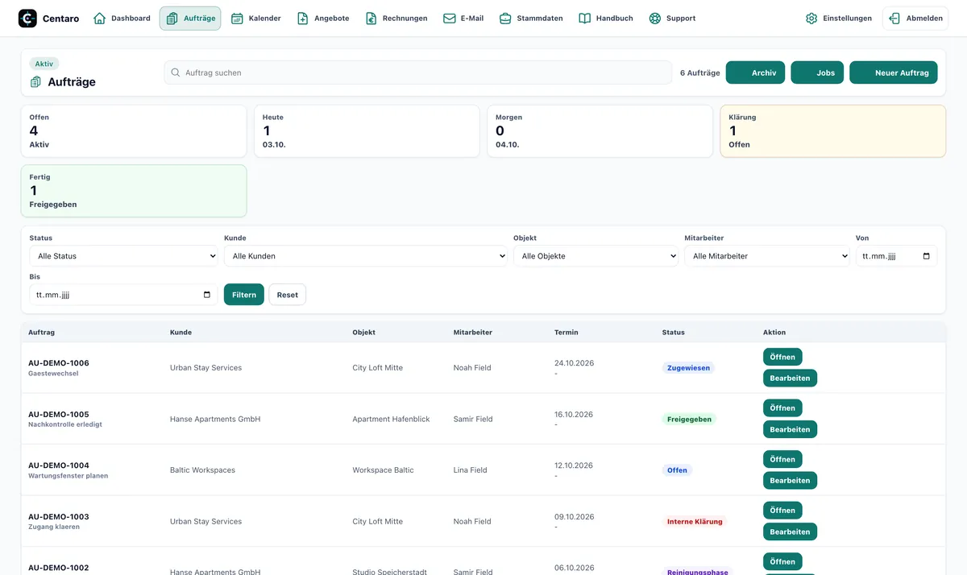Select the Aufträge nav tab
Screen dimensions: 967x575
tap(190, 19)
